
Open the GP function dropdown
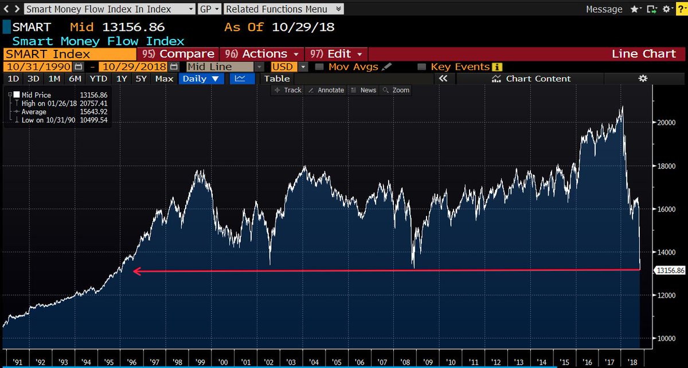point(209,9)
